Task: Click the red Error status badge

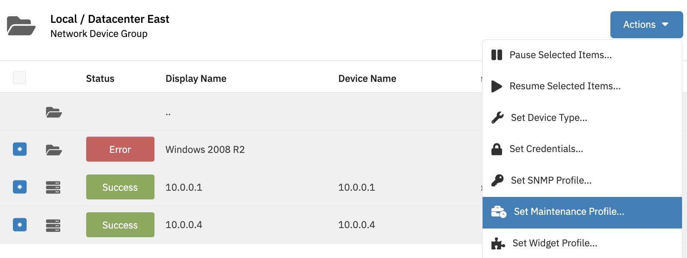Action: click(120, 149)
